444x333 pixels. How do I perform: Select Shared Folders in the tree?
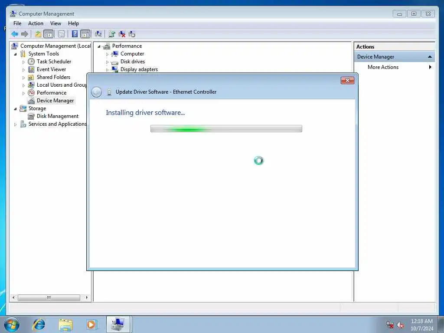coord(53,77)
